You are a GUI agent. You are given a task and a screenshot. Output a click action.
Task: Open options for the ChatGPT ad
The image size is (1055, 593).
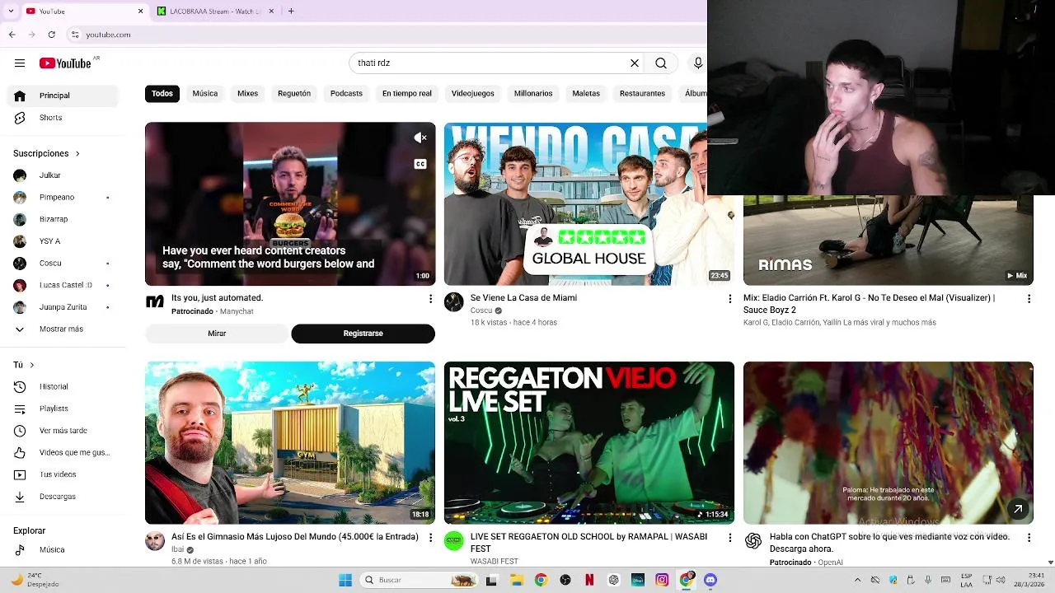[1029, 538]
